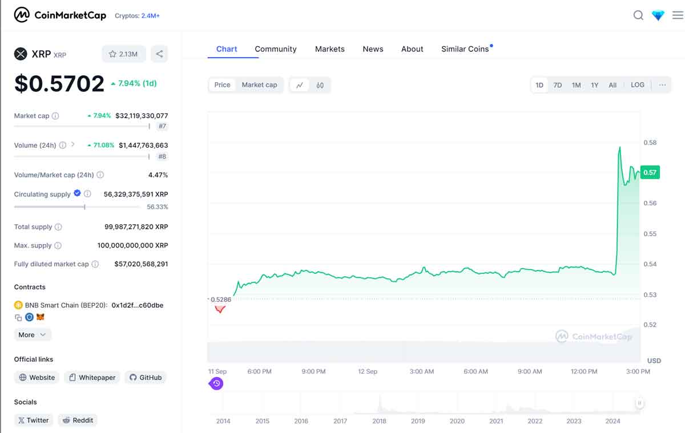Open the GitHub link
685x433 pixels.
click(145, 378)
